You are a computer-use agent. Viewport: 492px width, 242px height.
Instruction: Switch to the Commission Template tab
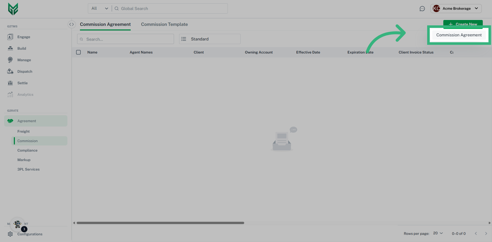pos(164,24)
